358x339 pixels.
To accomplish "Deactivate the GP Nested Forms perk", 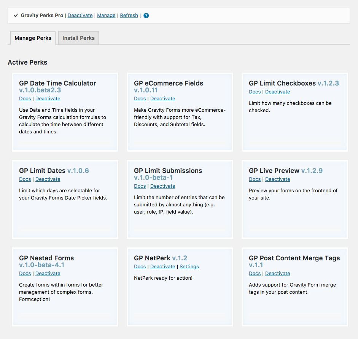I will 48,274.
